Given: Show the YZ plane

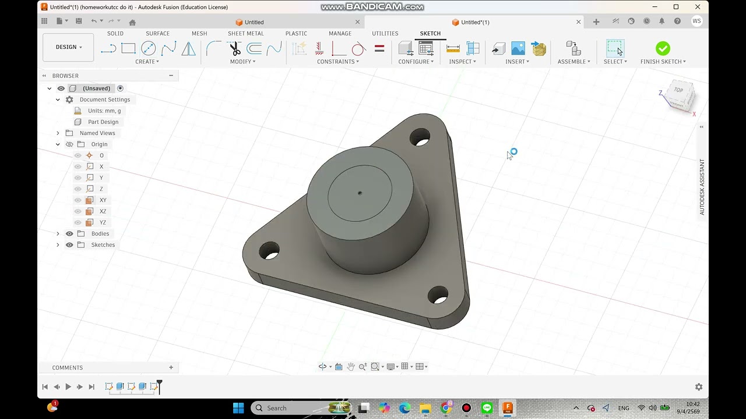Looking at the screenshot, I should click(78, 222).
